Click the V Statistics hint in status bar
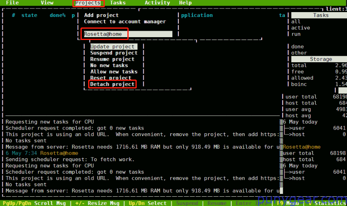This screenshot has width=347, height=206. tap(328, 203)
